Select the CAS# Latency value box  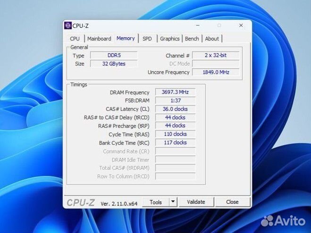(x=175, y=109)
